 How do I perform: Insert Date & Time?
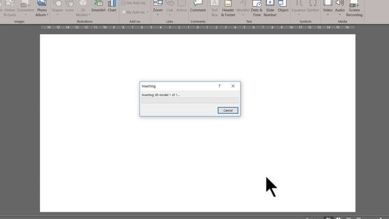point(256,9)
